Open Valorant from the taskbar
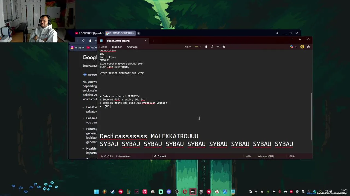Viewport: 350px width, 196px height. (x=136, y=192)
